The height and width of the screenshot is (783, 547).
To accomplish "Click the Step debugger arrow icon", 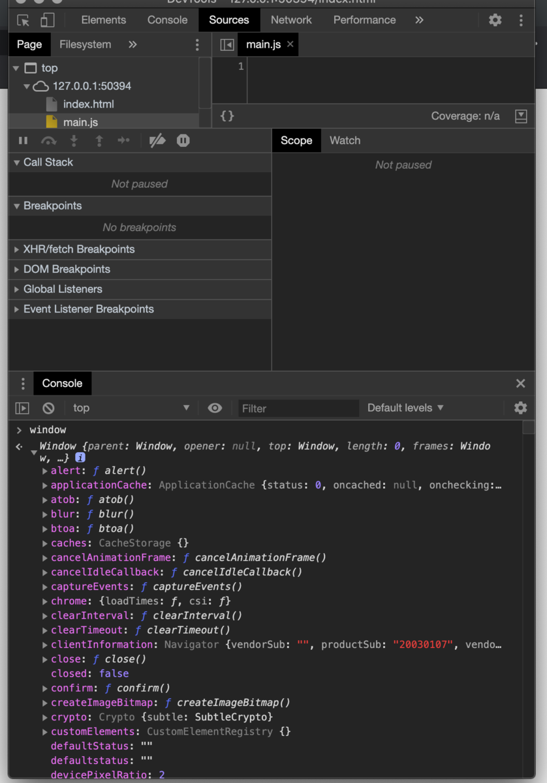I will click(x=123, y=140).
